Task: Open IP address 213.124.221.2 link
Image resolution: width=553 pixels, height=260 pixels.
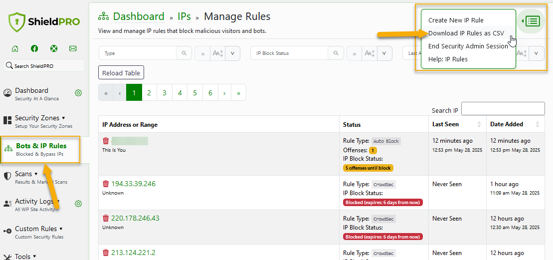Action: (133, 253)
